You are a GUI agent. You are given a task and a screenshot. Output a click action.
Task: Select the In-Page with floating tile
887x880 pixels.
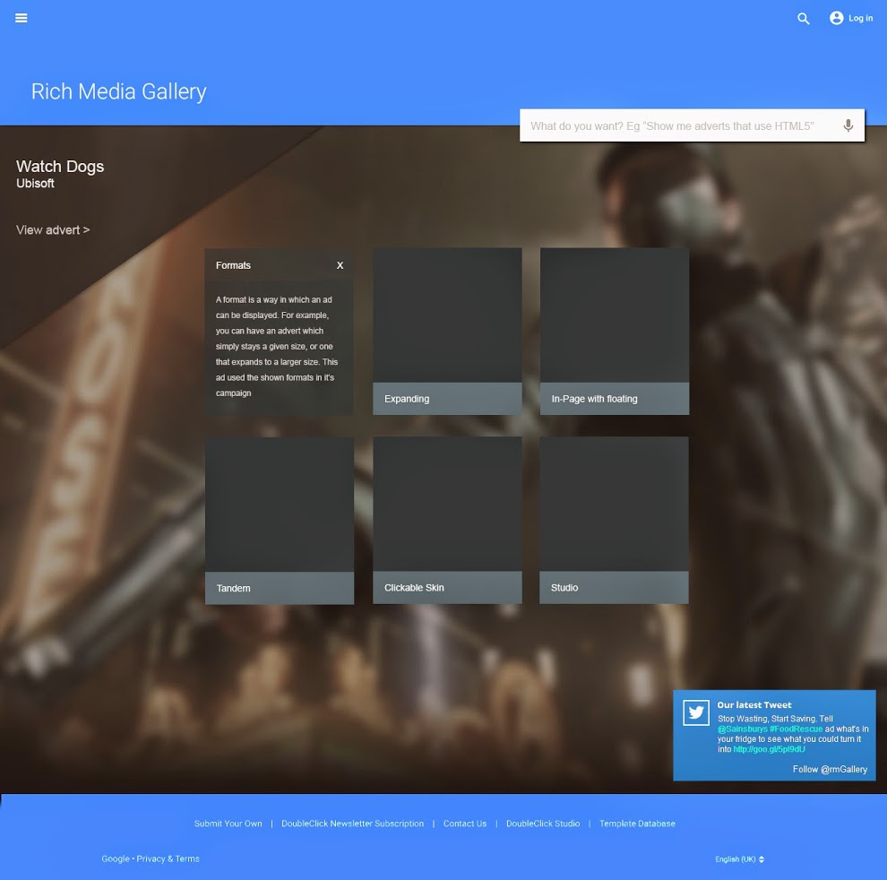[x=615, y=331]
